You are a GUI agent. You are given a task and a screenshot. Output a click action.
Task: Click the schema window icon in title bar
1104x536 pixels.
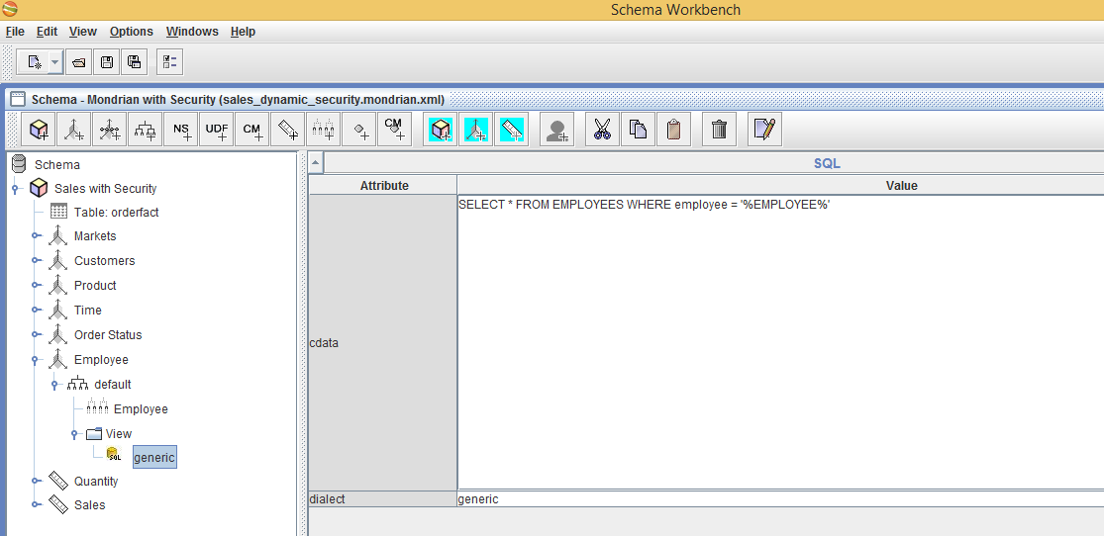18,99
